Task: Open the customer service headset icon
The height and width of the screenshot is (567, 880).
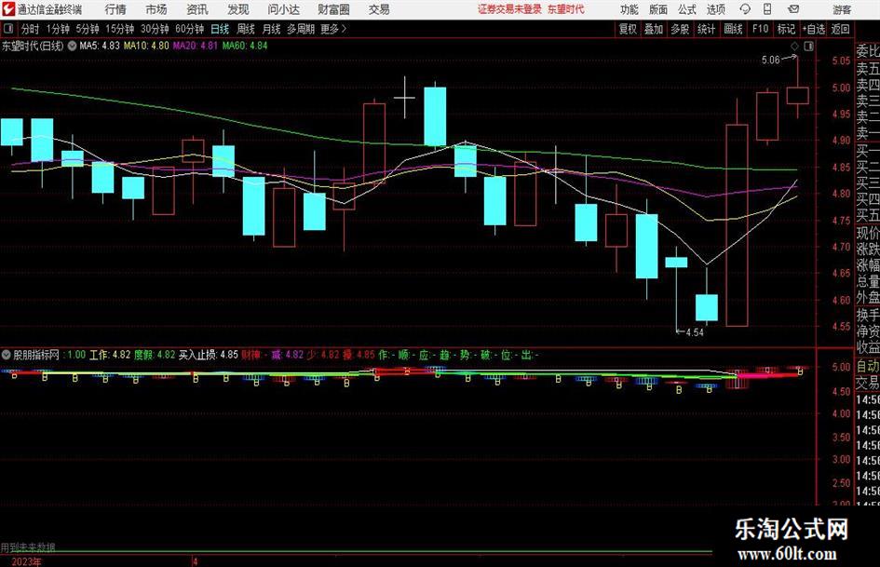Action: (x=745, y=9)
